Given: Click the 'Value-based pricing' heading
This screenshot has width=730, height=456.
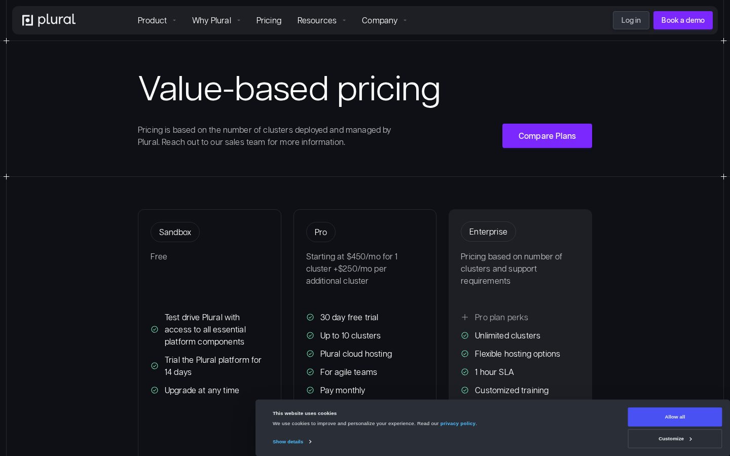Looking at the screenshot, I should 289,89.
